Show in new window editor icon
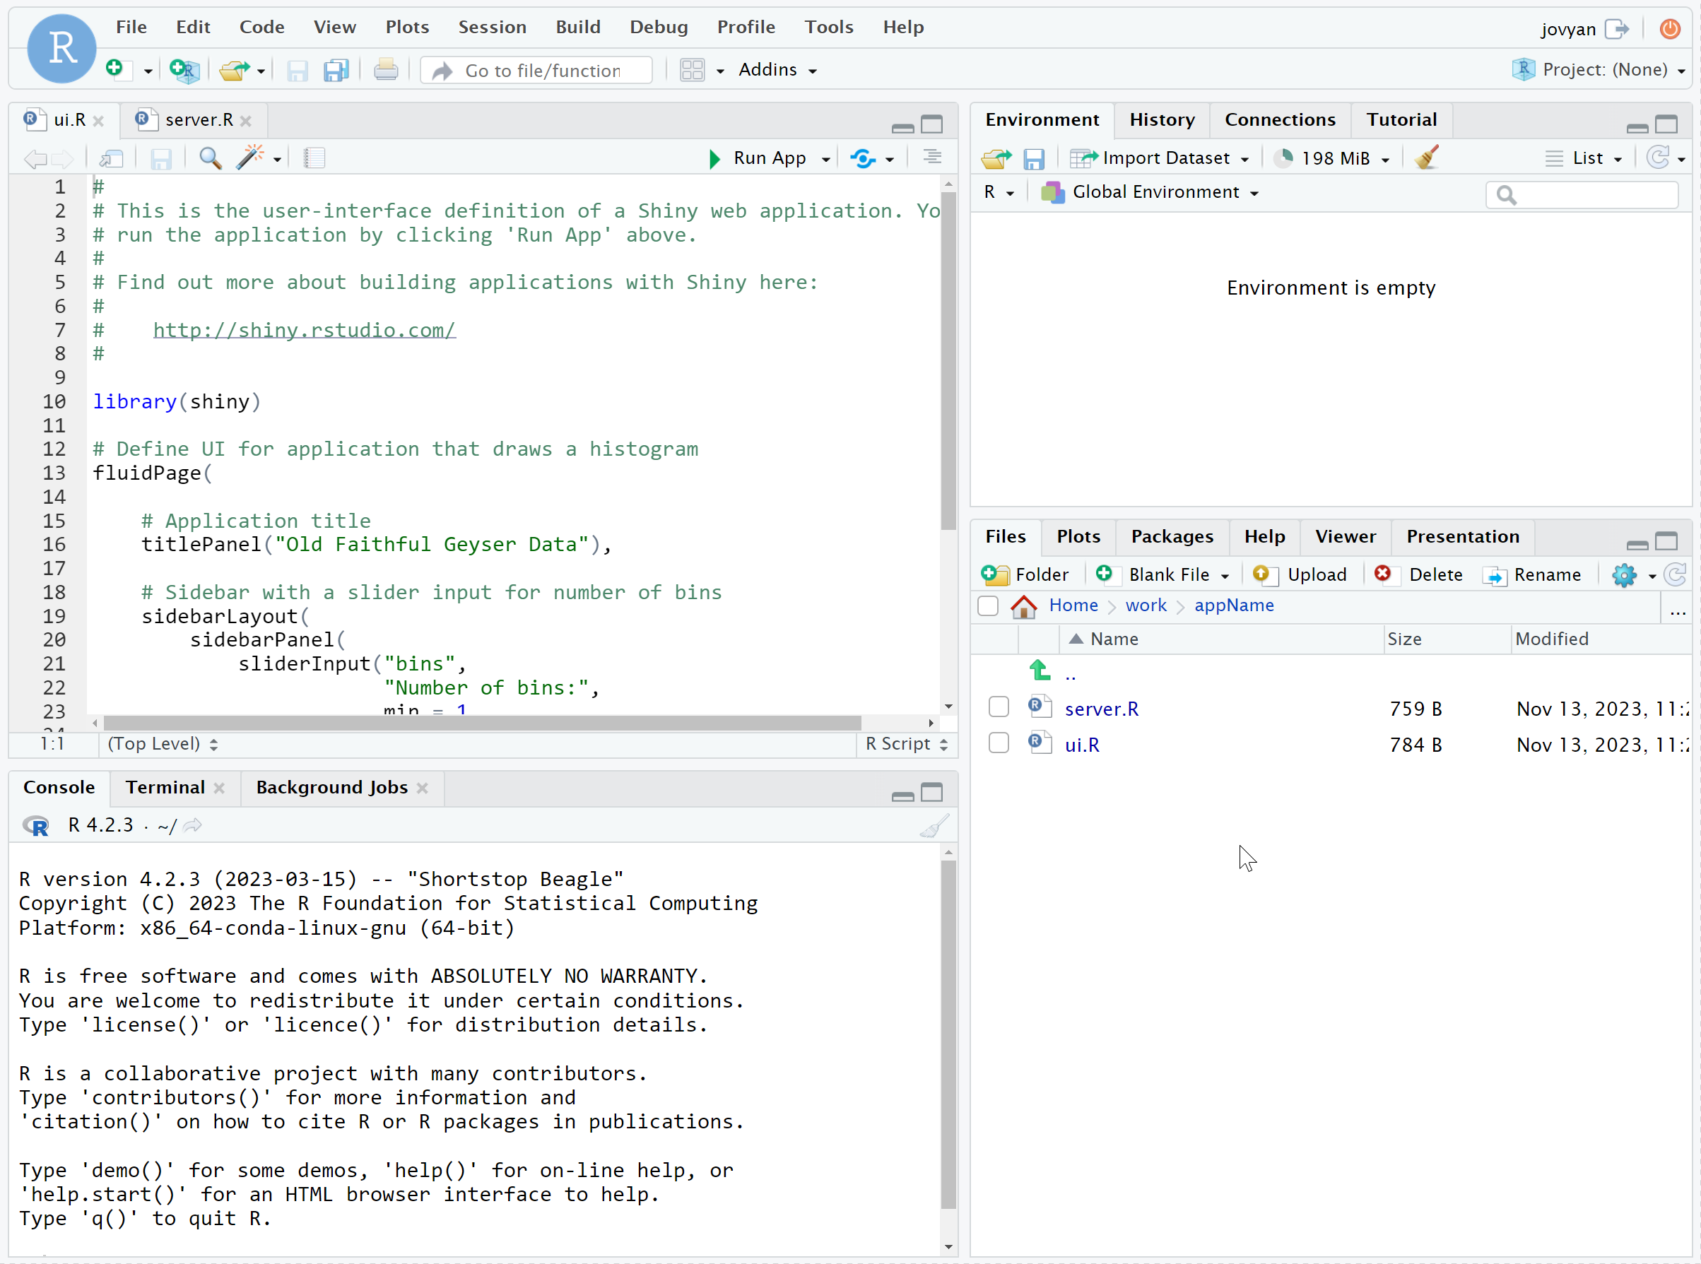Viewport: 1701px width, 1264px height. [x=112, y=158]
